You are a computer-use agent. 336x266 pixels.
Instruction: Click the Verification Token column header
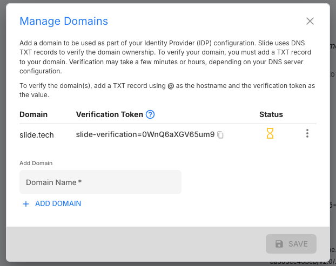click(x=110, y=114)
